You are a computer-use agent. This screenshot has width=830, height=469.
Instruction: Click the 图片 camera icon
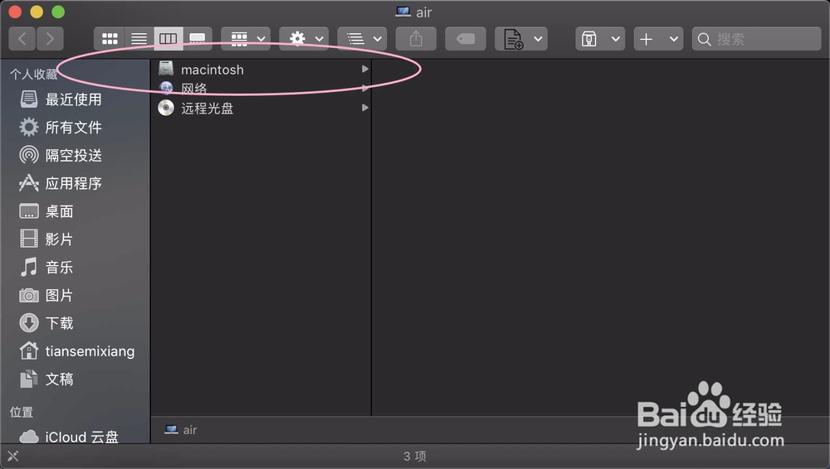coord(28,295)
